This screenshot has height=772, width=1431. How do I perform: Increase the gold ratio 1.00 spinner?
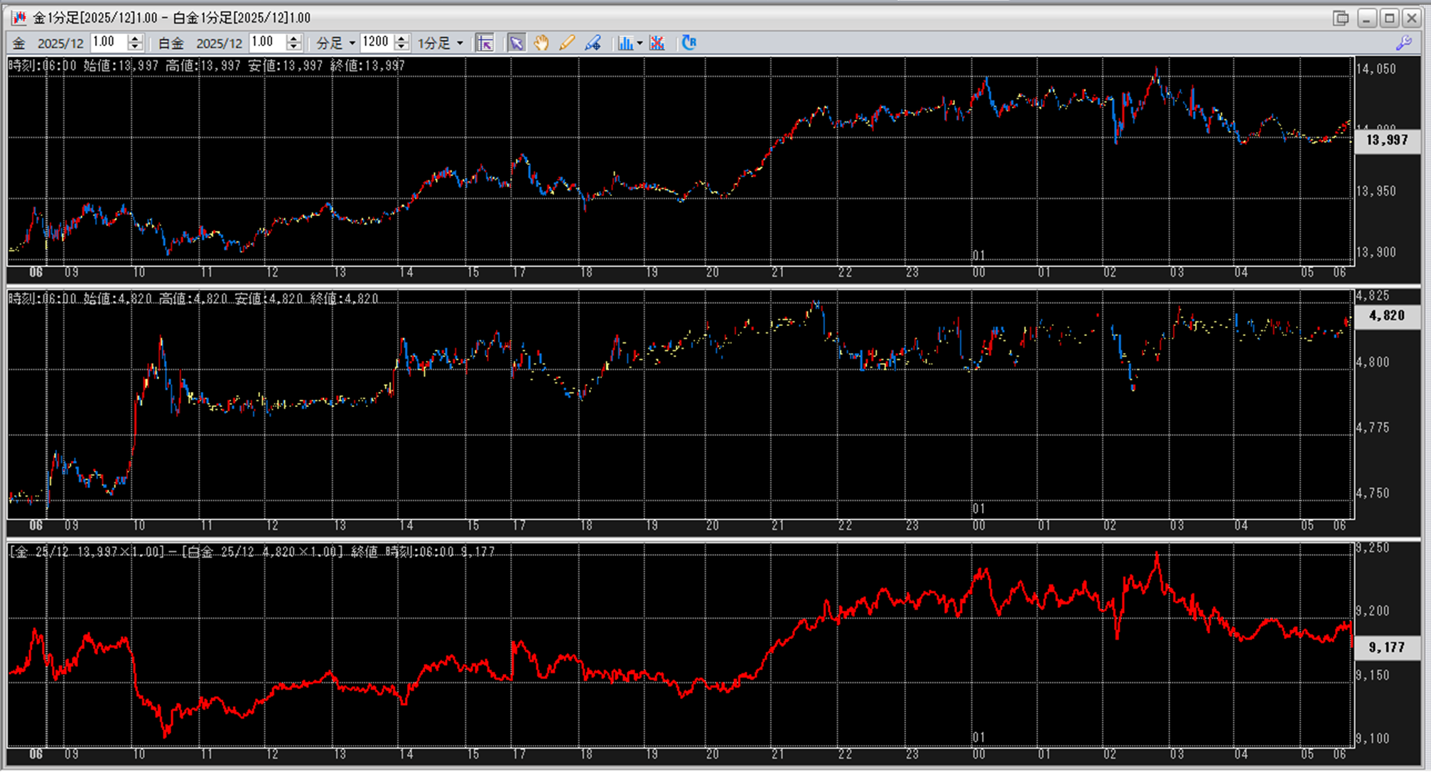coord(135,38)
